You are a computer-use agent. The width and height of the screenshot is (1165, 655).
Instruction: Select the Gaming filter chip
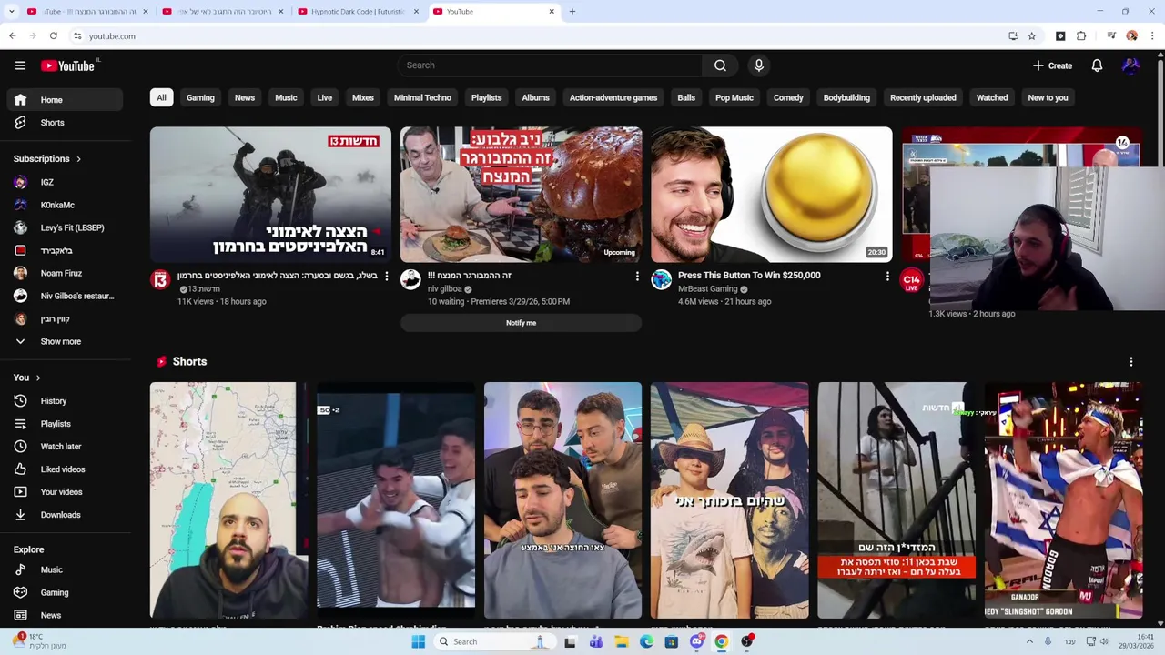pos(200,97)
